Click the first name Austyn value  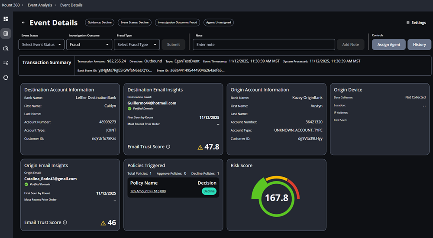pos(317,106)
